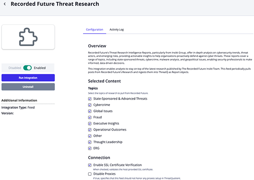Toggle the ERG topic checkbox
Image resolution: width=254 pixels, height=180 pixels.
click(x=90, y=148)
